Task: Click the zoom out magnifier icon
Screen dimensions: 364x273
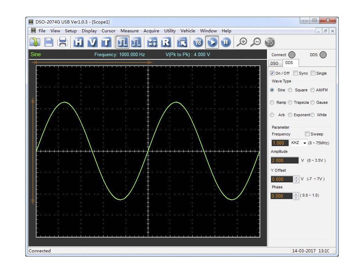Action: (x=256, y=43)
